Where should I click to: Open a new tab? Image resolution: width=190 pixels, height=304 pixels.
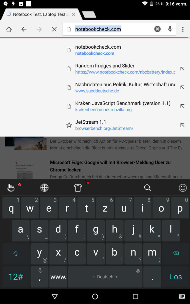coord(89,15)
